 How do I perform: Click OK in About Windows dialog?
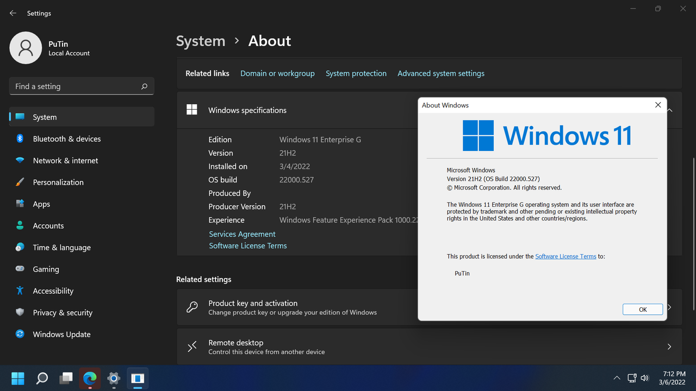[x=643, y=309]
